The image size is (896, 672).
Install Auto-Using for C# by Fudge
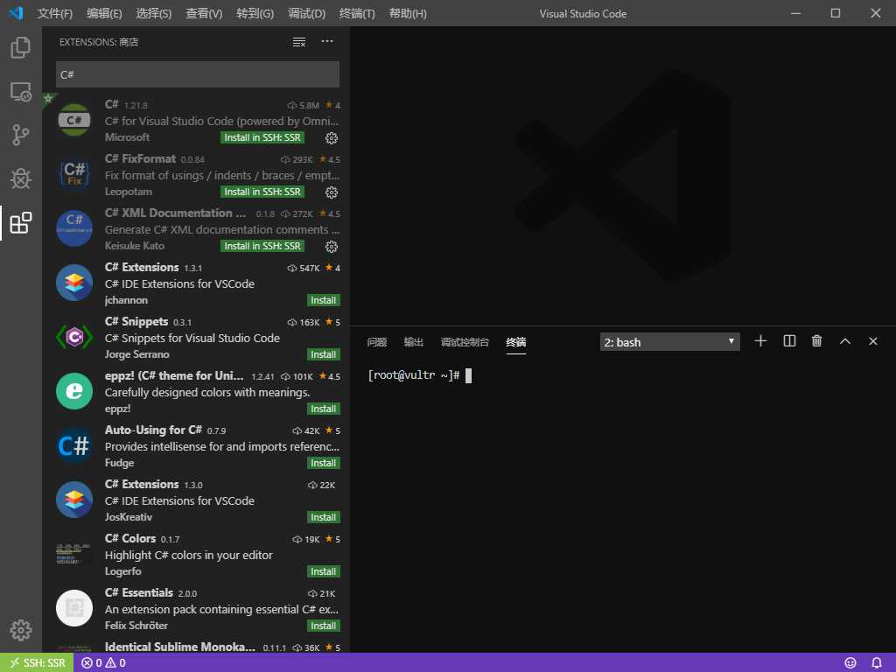[x=324, y=464]
